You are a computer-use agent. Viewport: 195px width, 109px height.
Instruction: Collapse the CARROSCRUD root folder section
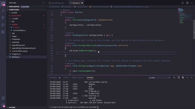(27, 10)
